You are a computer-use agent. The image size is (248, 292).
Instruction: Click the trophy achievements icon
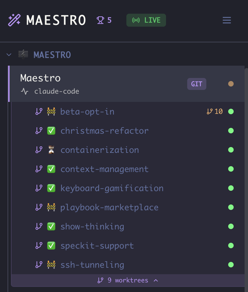pyautogui.click(x=99, y=19)
